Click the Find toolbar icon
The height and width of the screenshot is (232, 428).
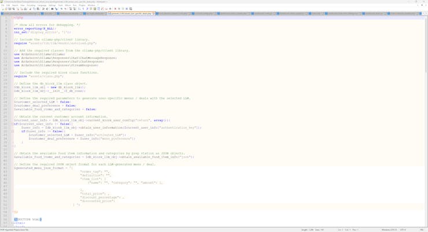52,9
